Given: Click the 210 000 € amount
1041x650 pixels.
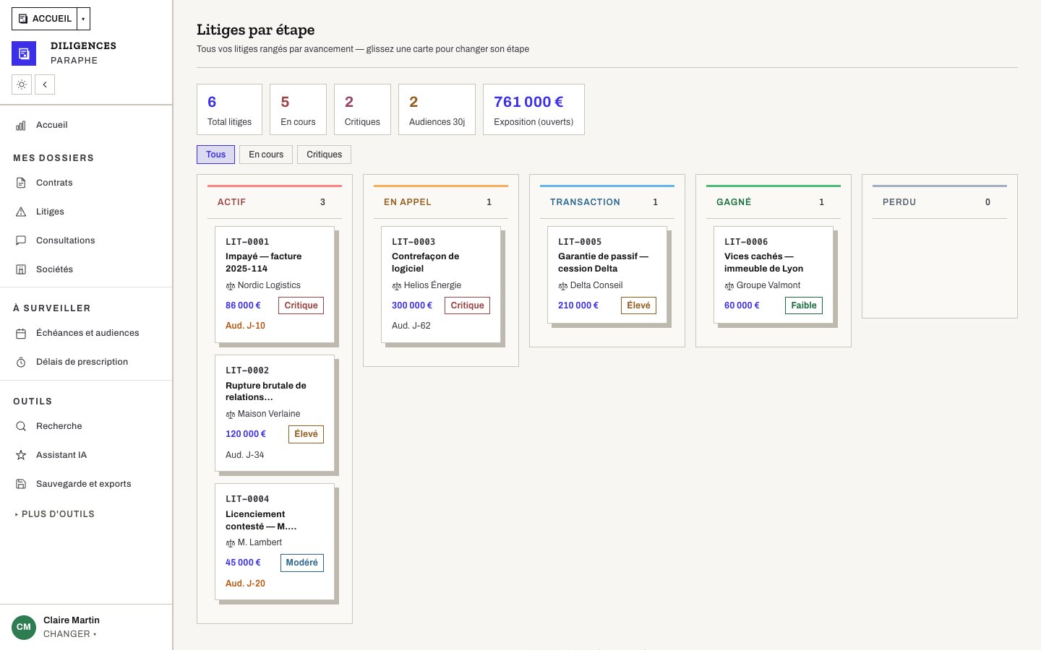Looking at the screenshot, I should point(578,305).
